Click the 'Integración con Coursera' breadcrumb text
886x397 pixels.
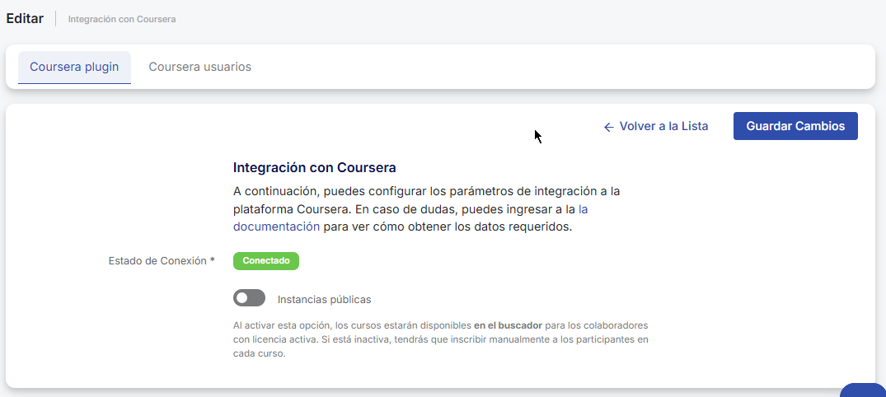point(122,19)
